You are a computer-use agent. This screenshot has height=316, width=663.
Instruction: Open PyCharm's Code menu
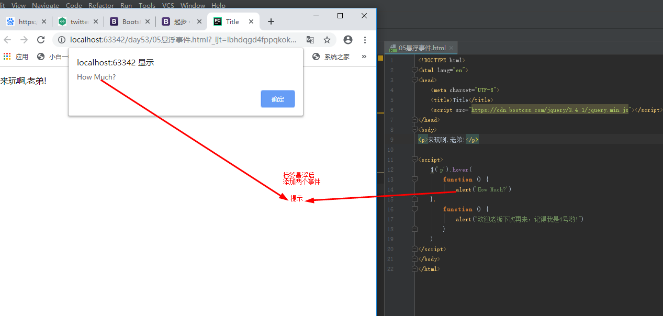tap(74, 5)
